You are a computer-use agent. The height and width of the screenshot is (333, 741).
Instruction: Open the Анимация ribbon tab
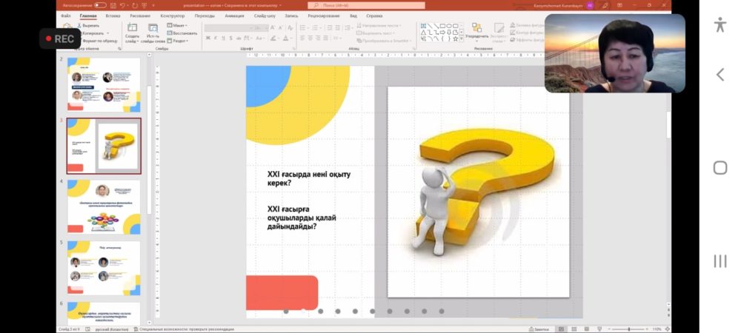pos(234,16)
